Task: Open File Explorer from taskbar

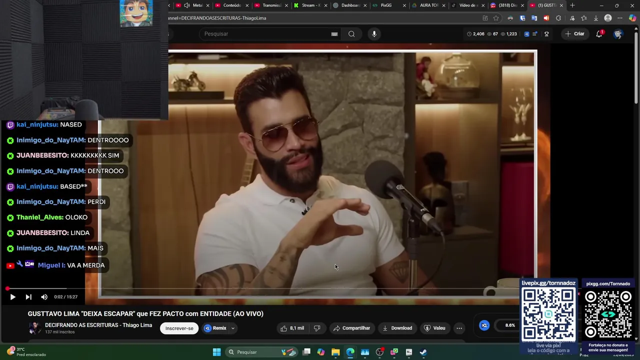Action: pyautogui.click(x=335, y=352)
